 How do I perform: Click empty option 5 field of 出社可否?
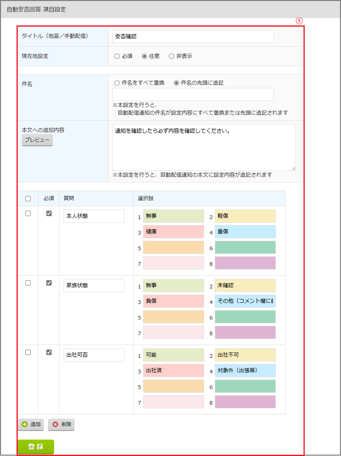tap(174, 387)
